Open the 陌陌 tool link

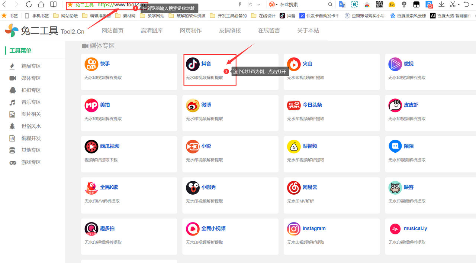click(x=409, y=146)
